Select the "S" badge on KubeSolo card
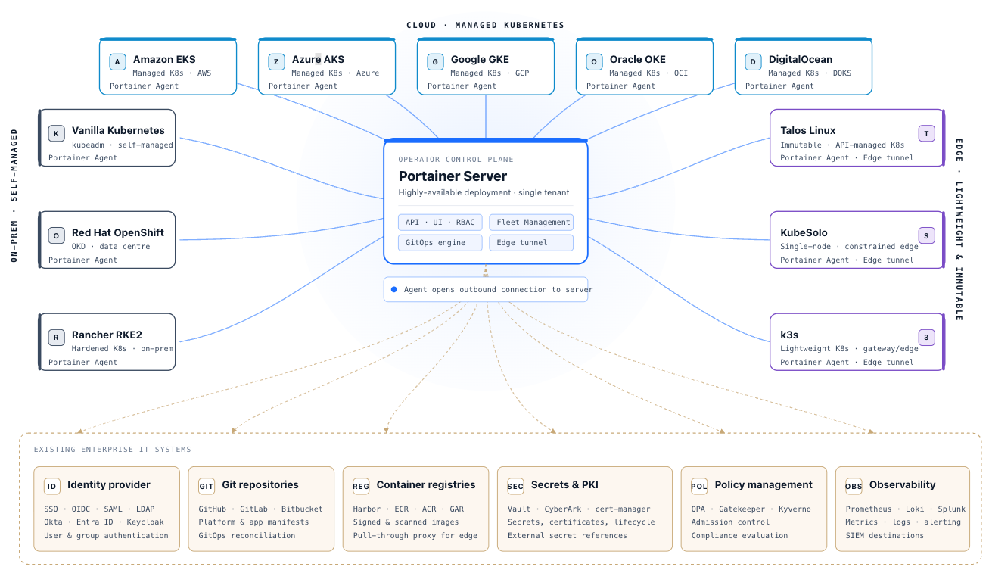The height and width of the screenshot is (573, 989). click(x=927, y=235)
